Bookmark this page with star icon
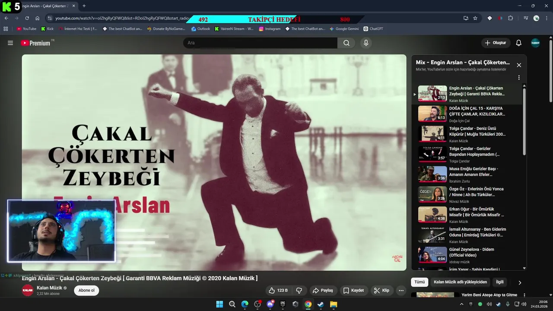 (475, 18)
